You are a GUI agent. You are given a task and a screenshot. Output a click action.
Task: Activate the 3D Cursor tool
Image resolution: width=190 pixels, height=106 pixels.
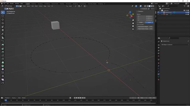click(3, 16)
